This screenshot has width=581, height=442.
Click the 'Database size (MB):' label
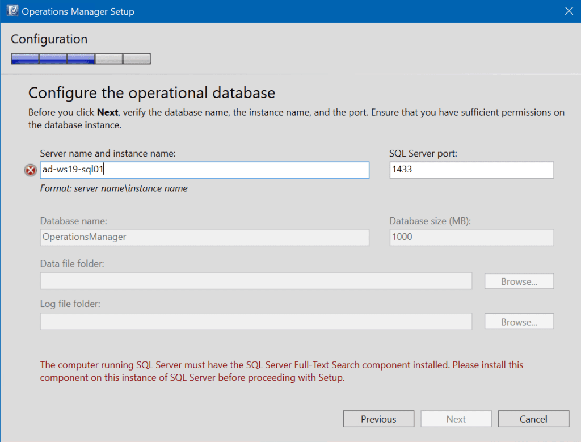click(x=430, y=221)
